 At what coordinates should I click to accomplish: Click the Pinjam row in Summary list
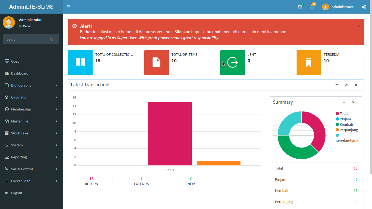pos(316,179)
